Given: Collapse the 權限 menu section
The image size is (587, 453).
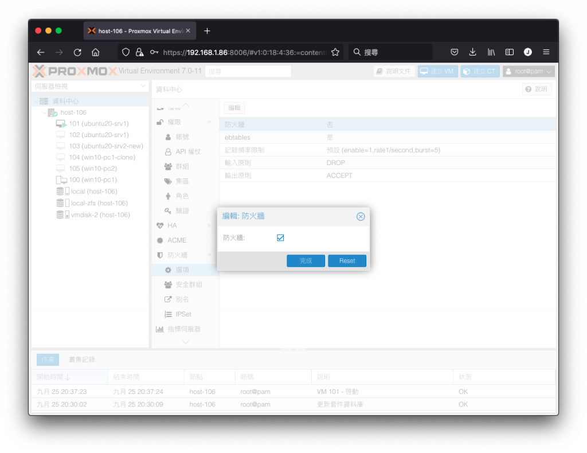Looking at the screenshot, I should click(209, 122).
